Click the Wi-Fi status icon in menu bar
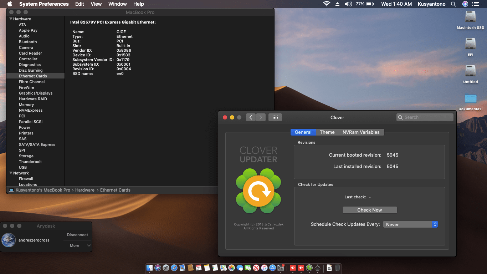Viewport: 487px width, 274px height. click(327, 4)
